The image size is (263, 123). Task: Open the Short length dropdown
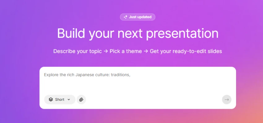click(x=60, y=100)
